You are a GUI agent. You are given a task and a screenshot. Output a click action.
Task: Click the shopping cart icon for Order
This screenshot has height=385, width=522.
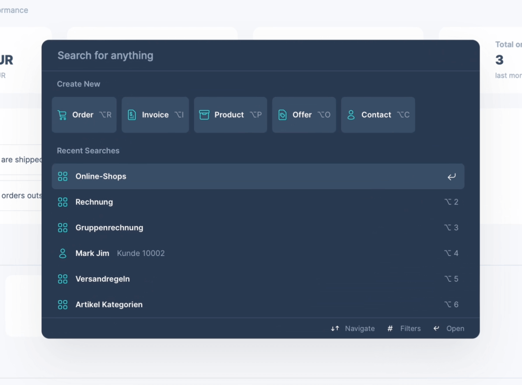pos(62,115)
